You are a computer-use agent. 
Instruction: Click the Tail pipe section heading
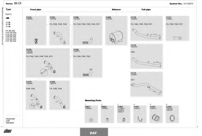[146, 10]
